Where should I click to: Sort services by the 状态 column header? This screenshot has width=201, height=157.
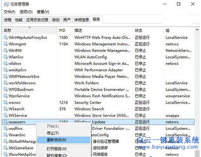(x=148, y=30)
